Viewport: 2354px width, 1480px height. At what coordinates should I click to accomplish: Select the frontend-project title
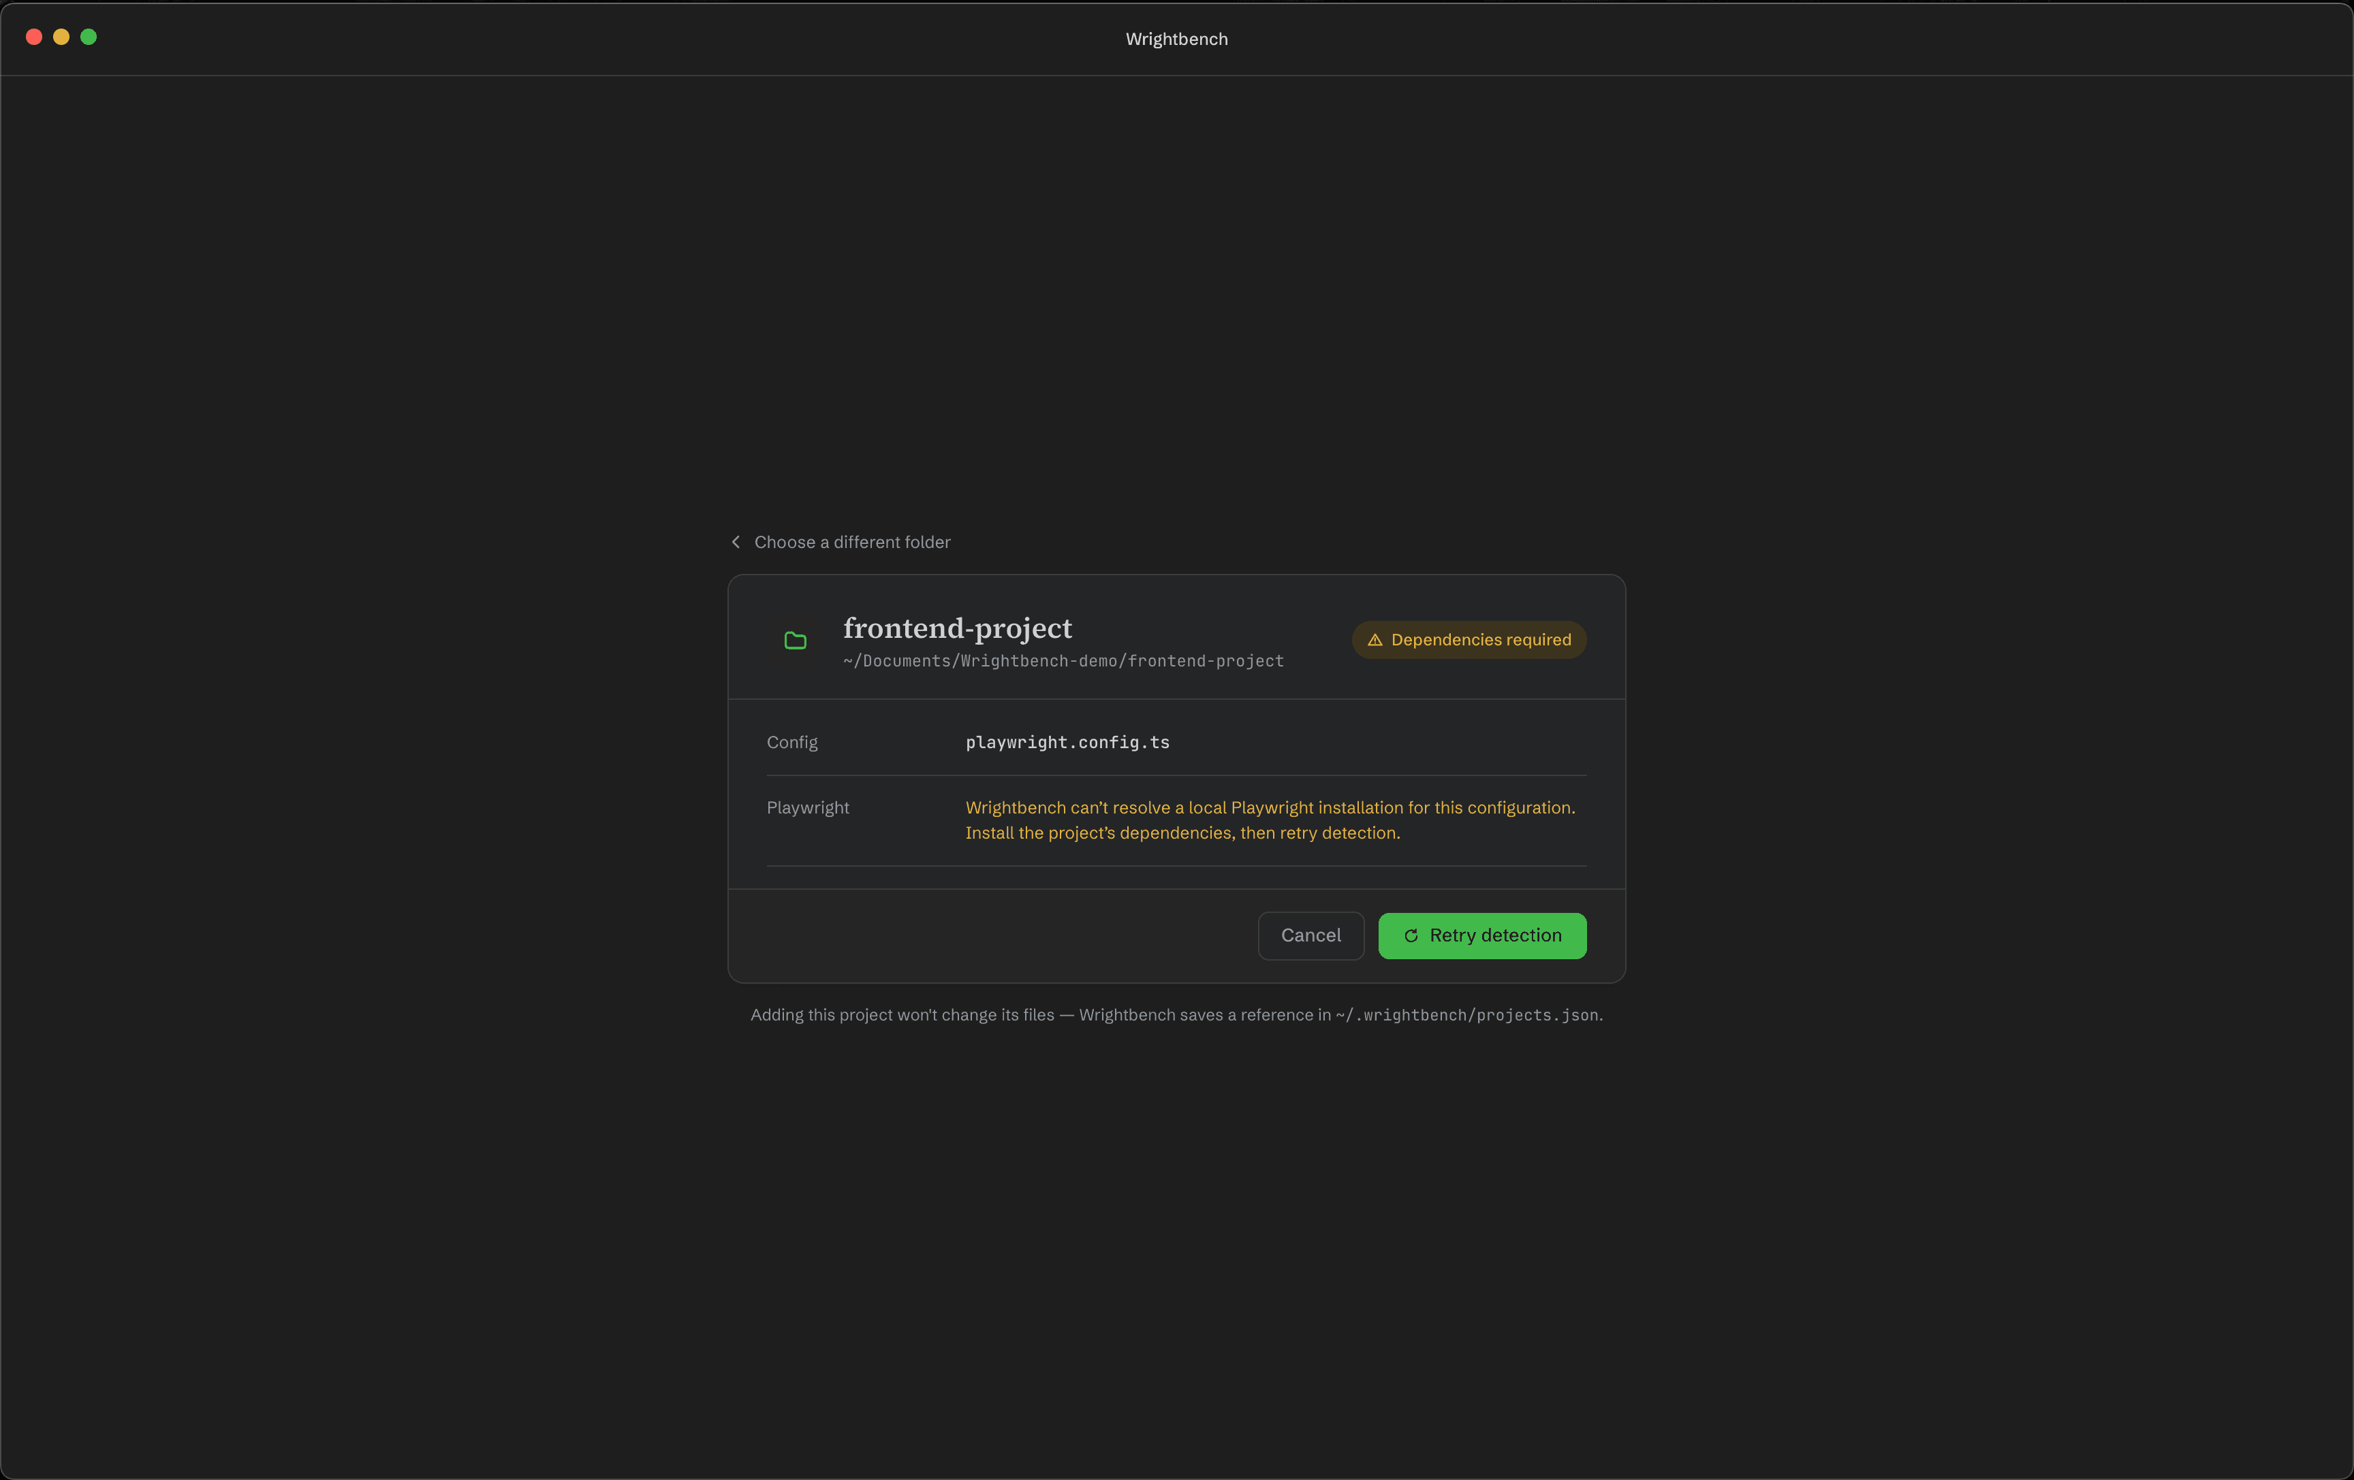pyautogui.click(x=957, y=628)
